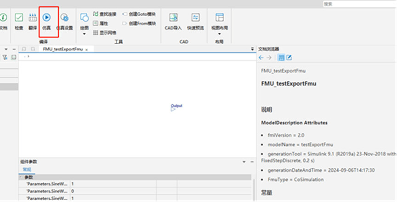Click the 绘图 (drawing) shapes icon

(x=84, y=17)
